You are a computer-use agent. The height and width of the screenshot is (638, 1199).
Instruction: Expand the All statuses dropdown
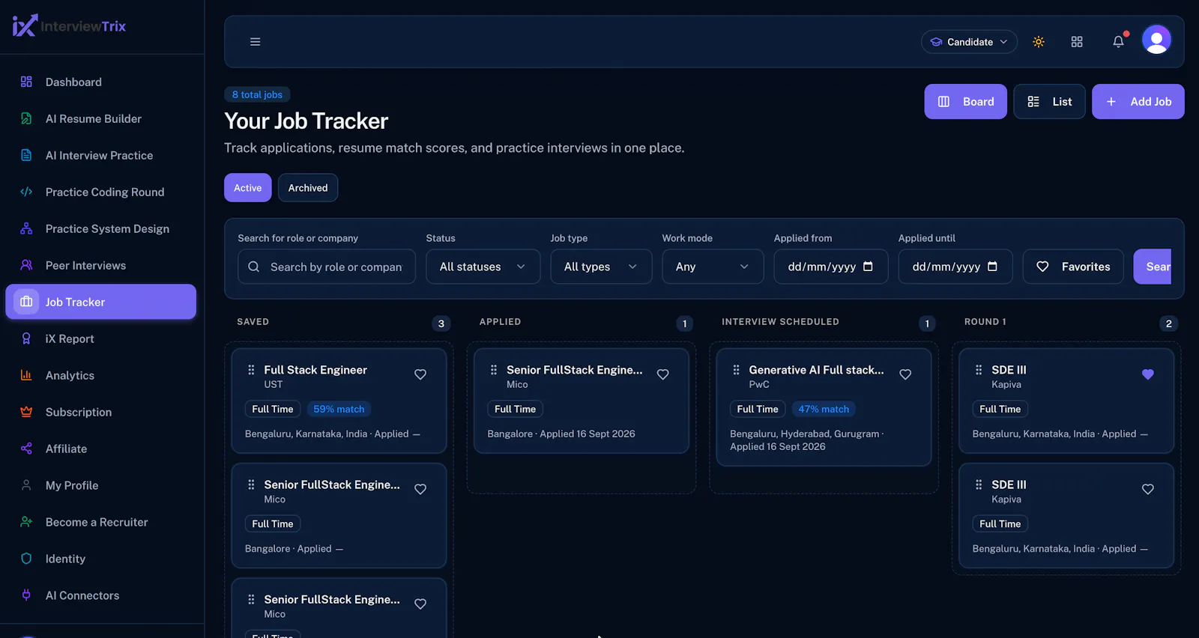[483, 267]
